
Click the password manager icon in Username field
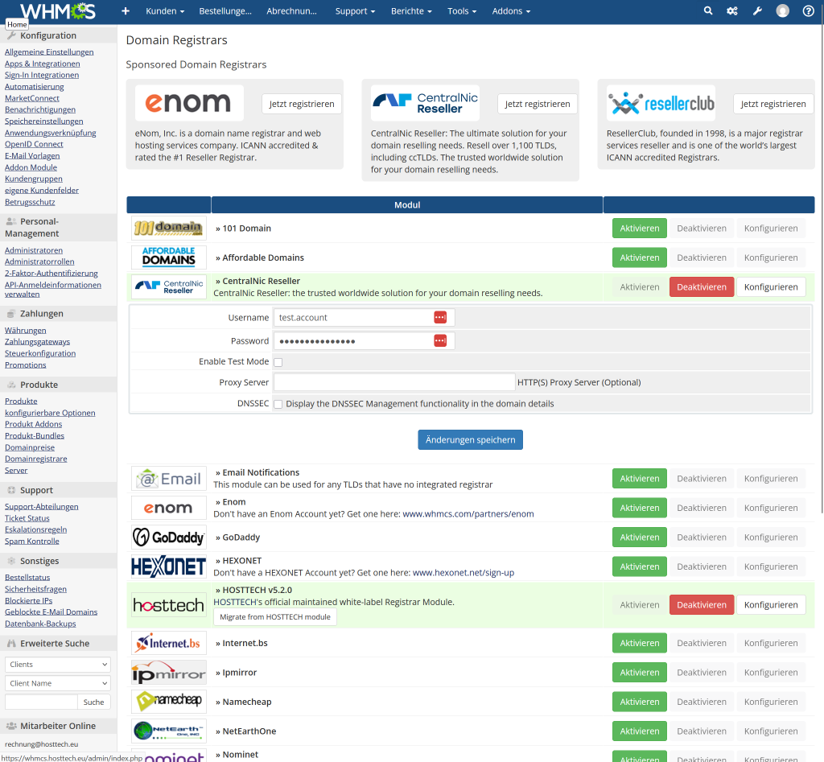440,317
